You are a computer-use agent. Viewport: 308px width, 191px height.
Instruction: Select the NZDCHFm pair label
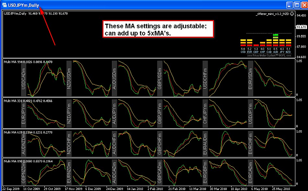pyautogui.click(x=69, y=144)
